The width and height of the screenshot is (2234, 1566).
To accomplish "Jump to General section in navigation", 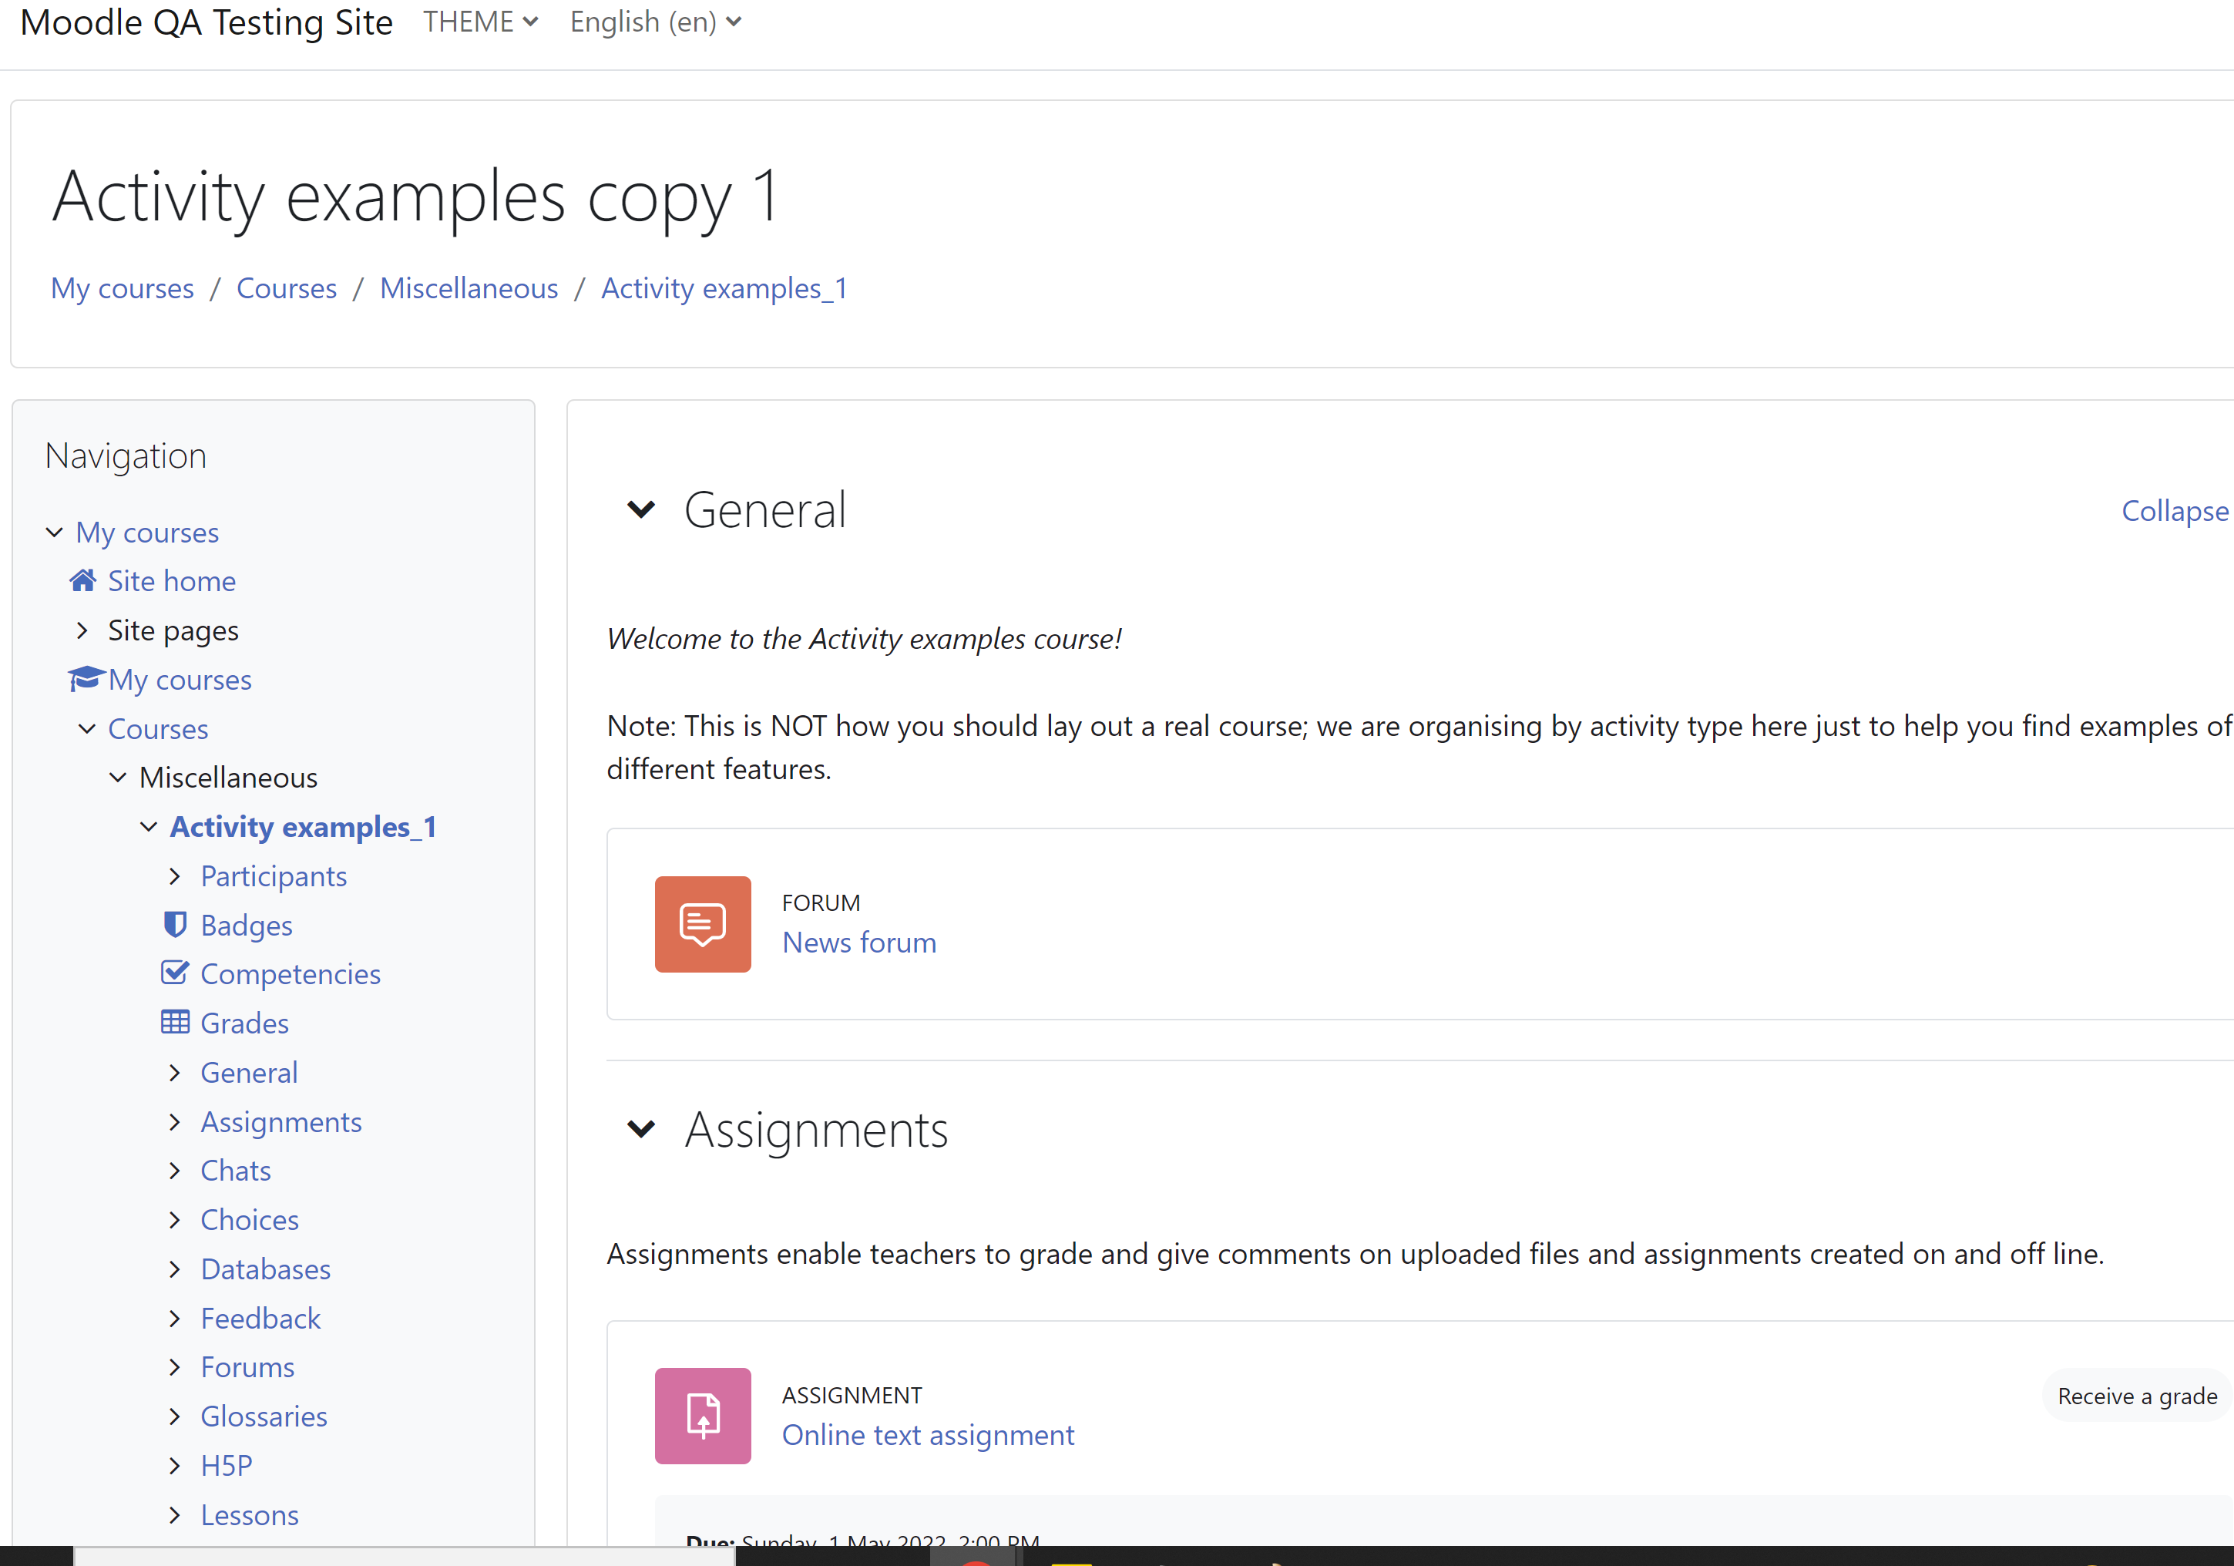I will [x=249, y=1071].
